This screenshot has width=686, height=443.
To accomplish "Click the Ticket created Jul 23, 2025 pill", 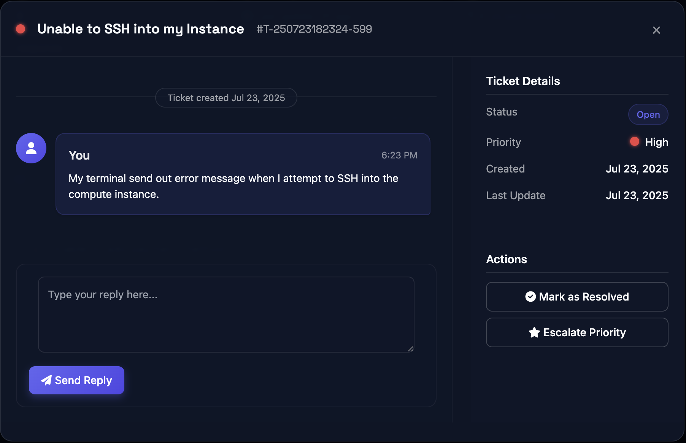I will click(226, 98).
